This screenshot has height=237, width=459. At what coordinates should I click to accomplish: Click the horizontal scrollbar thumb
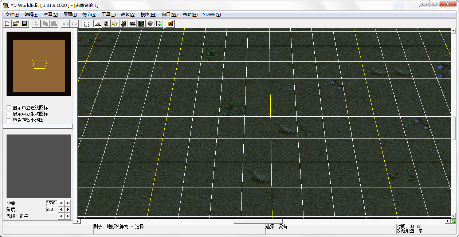tap(258, 221)
